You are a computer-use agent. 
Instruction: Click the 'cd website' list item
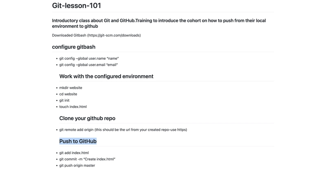[68, 94]
